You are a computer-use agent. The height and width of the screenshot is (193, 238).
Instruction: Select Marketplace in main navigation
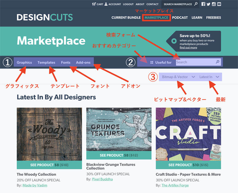click(156, 18)
